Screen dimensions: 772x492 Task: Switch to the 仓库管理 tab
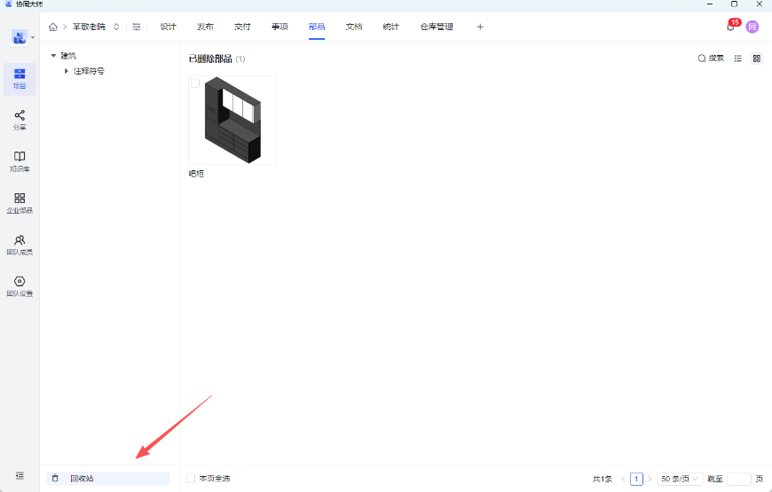(x=437, y=27)
